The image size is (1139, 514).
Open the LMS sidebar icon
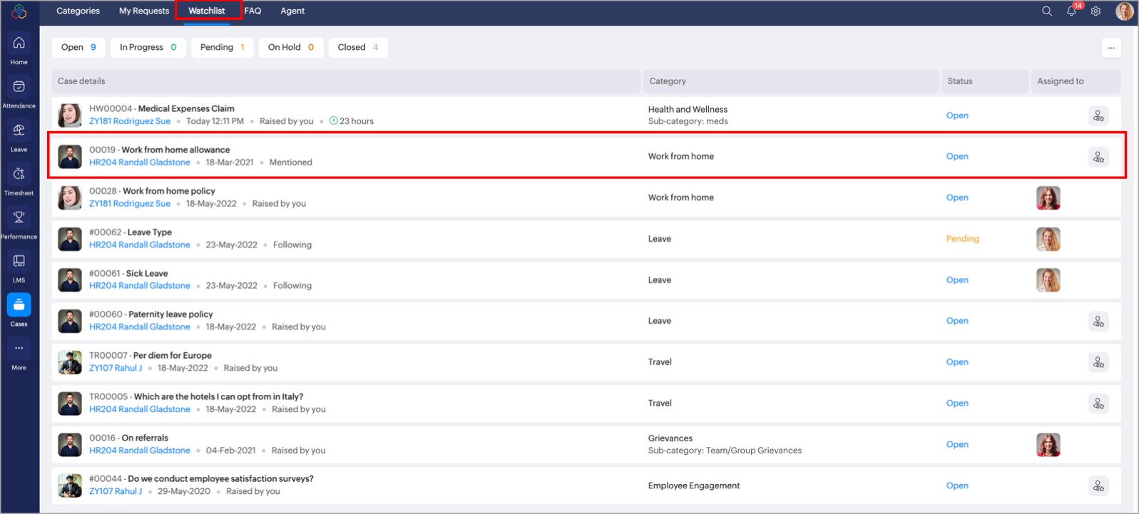(x=19, y=262)
